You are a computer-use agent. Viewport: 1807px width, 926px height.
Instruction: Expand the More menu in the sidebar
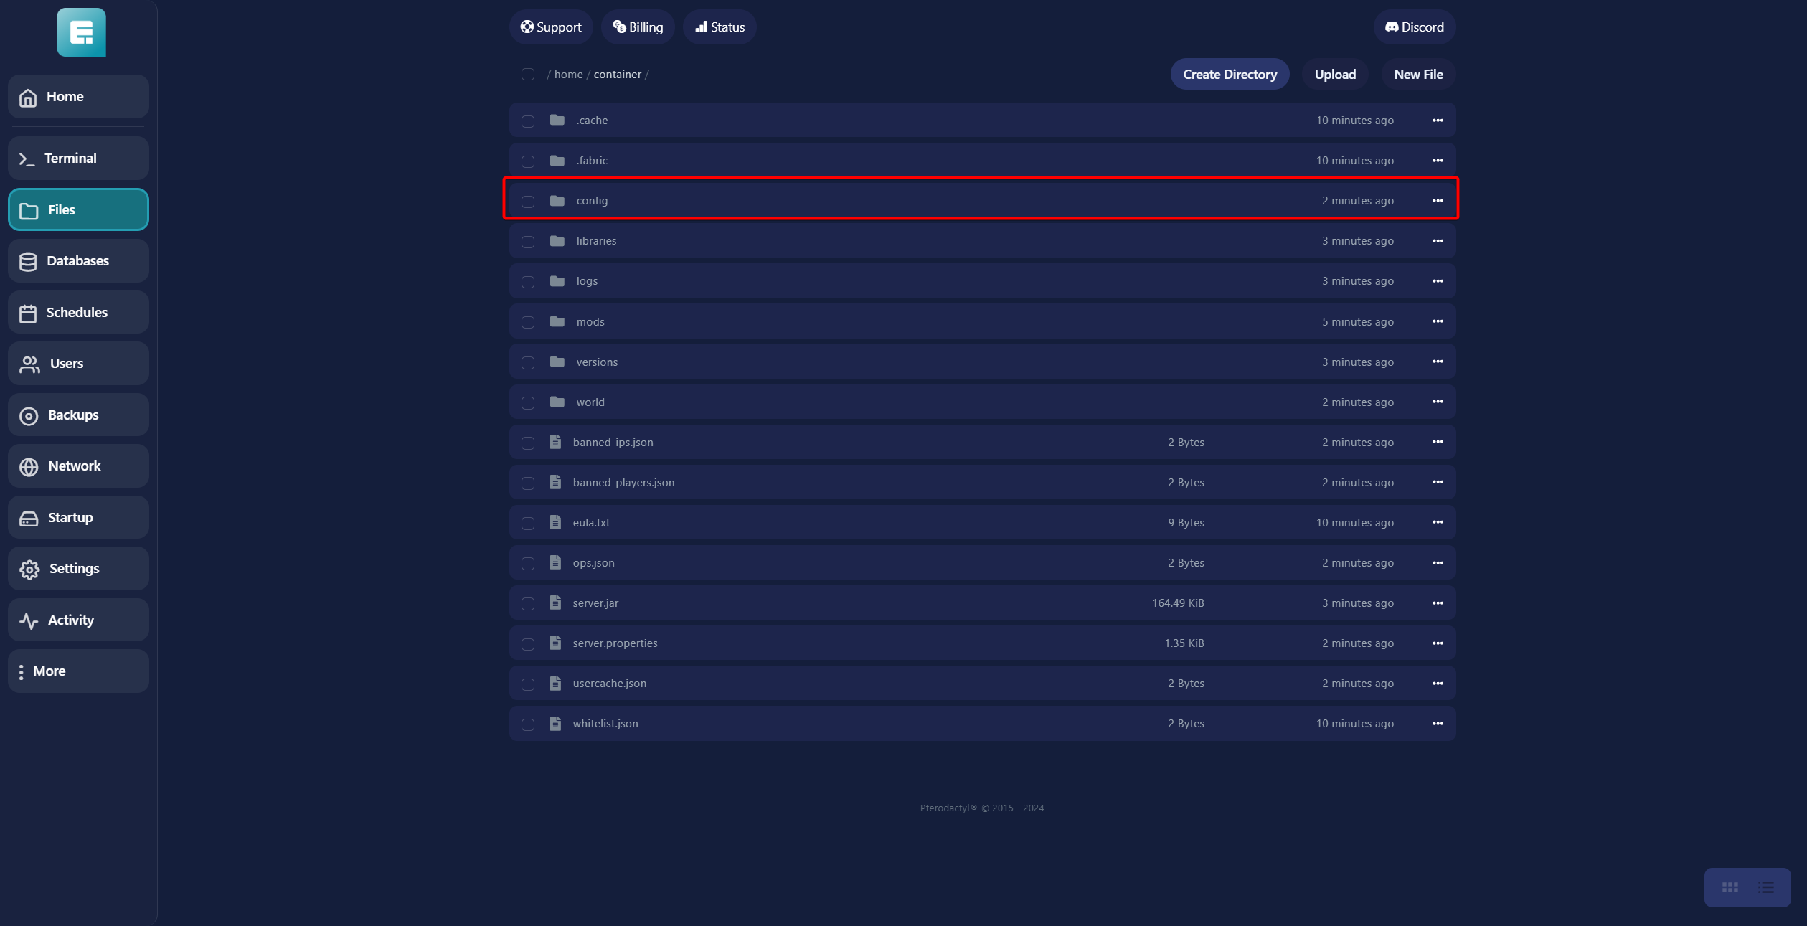click(x=78, y=671)
